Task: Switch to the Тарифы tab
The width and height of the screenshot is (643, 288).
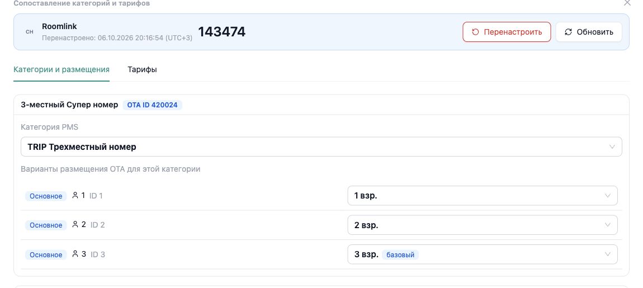Action: (142, 69)
